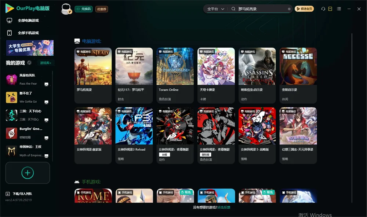This screenshot has height=217, width=367.
Task: Open the 极速会员 membership button
Action: tap(304, 9)
